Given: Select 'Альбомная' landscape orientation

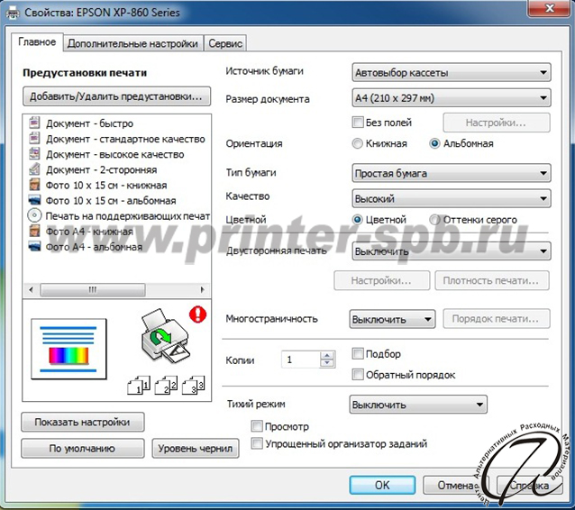Looking at the screenshot, I should [x=434, y=143].
